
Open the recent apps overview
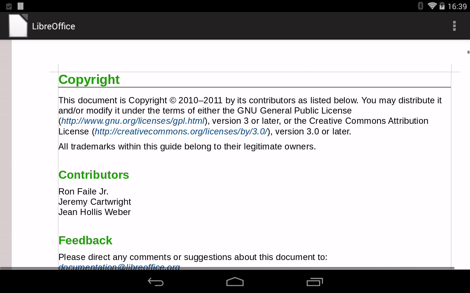click(315, 282)
